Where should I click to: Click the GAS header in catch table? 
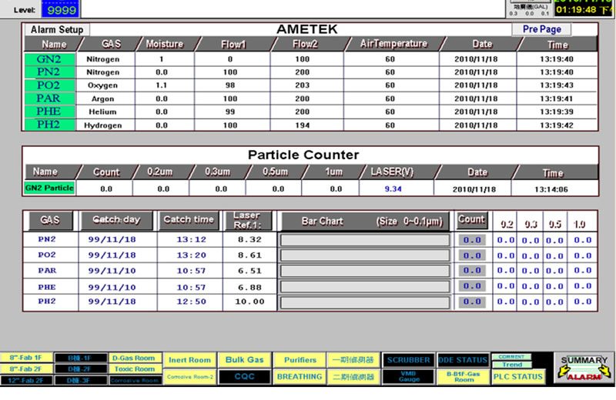tap(50, 220)
